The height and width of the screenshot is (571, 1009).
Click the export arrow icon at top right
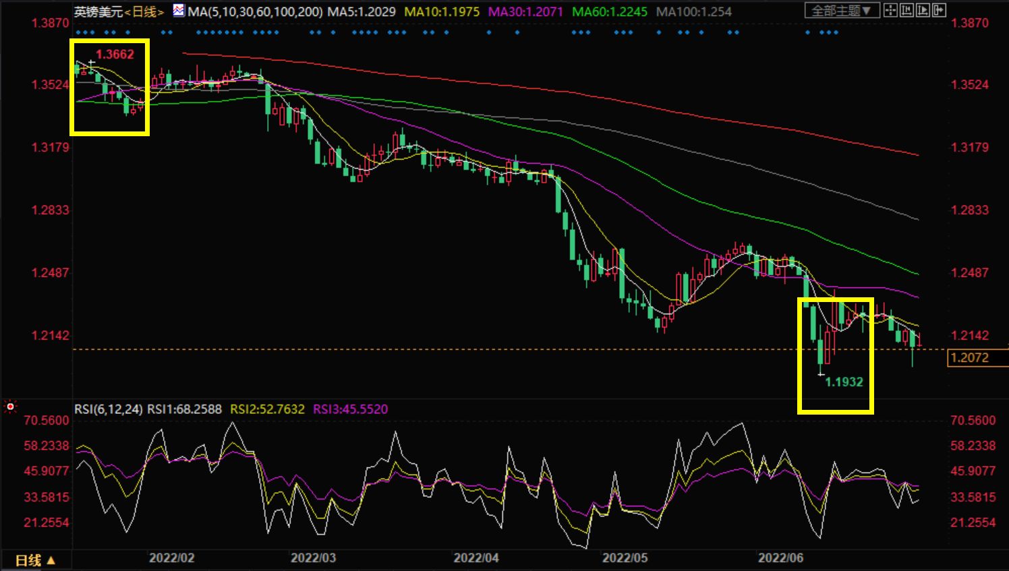point(939,10)
